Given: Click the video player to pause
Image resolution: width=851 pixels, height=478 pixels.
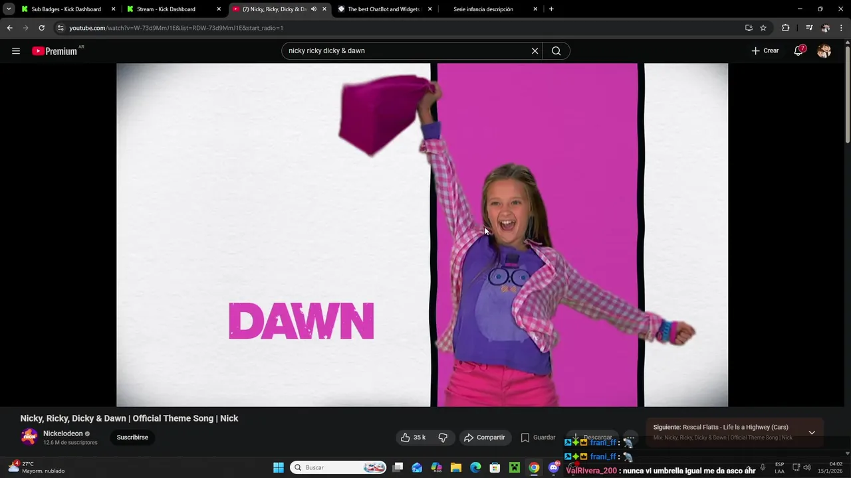Looking at the screenshot, I should 422,235.
